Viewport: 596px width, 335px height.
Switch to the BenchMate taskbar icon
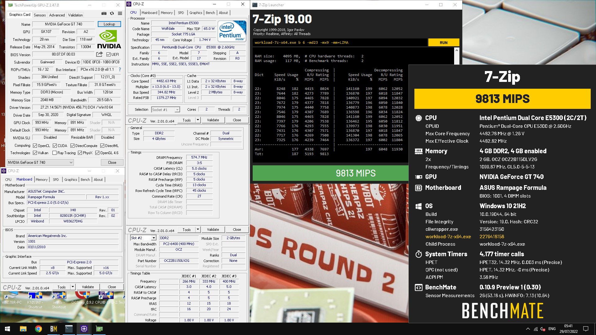[53, 329]
